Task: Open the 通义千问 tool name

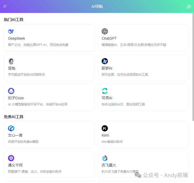Action: pyautogui.click(x=15, y=165)
